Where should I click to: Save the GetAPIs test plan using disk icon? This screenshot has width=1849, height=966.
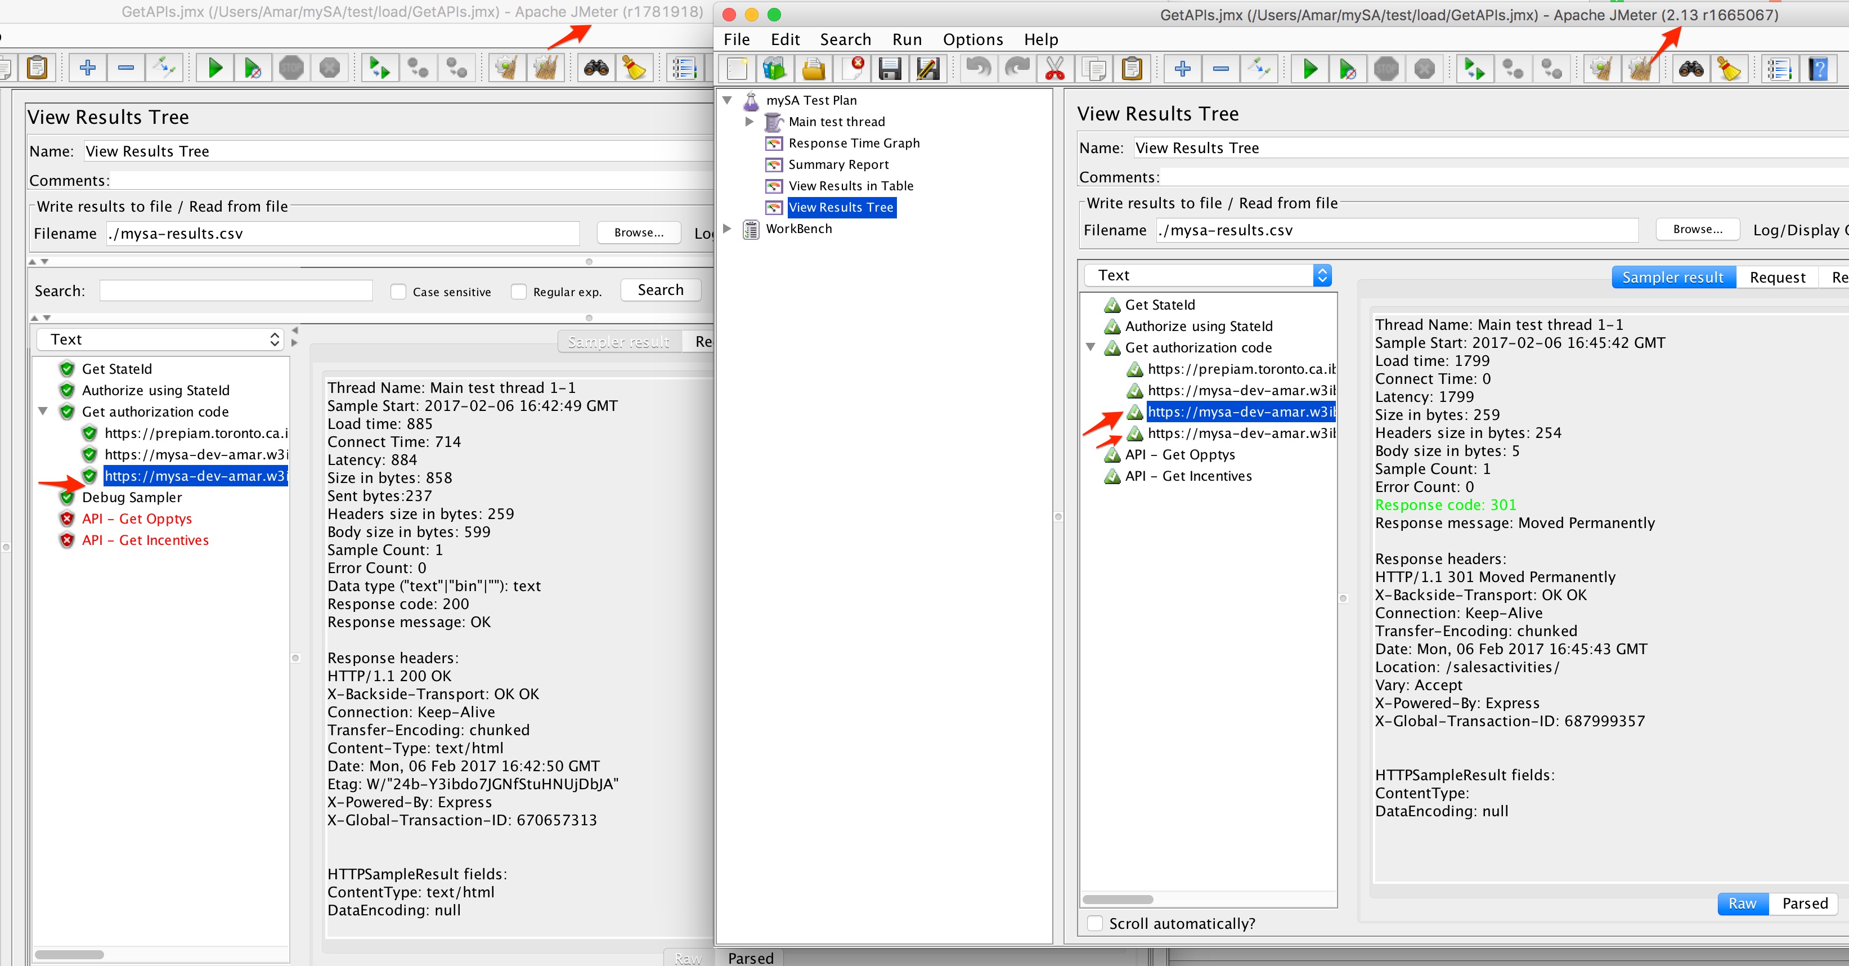(x=890, y=68)
